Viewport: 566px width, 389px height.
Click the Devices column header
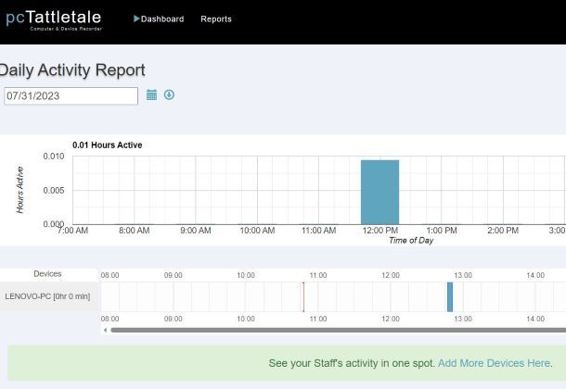tap(47, 274)
